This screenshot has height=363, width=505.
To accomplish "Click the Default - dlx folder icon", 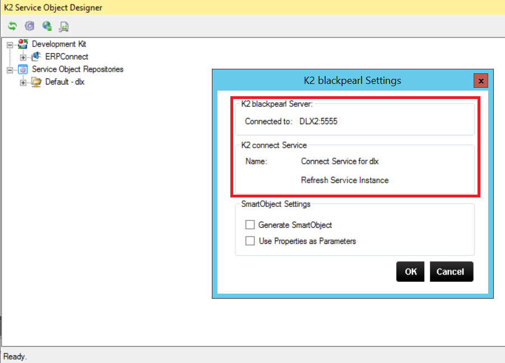I will point(36,82).
